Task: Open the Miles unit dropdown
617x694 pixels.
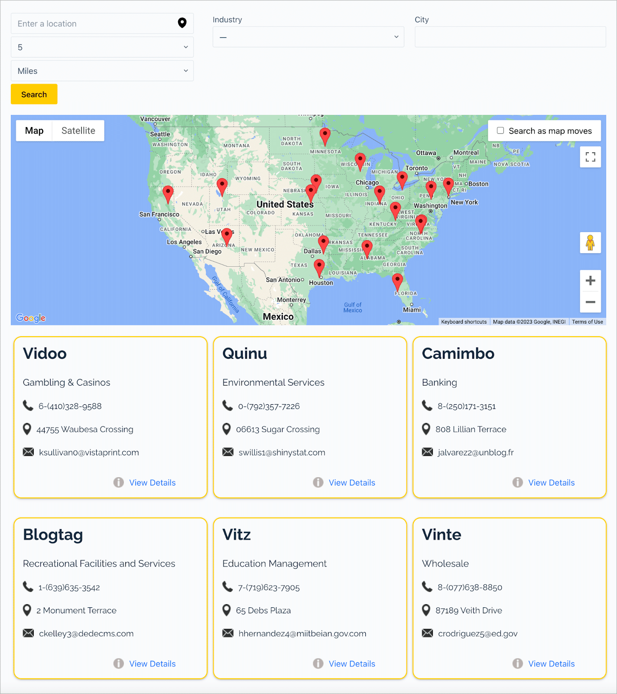Action: click(x=102, y=71)
